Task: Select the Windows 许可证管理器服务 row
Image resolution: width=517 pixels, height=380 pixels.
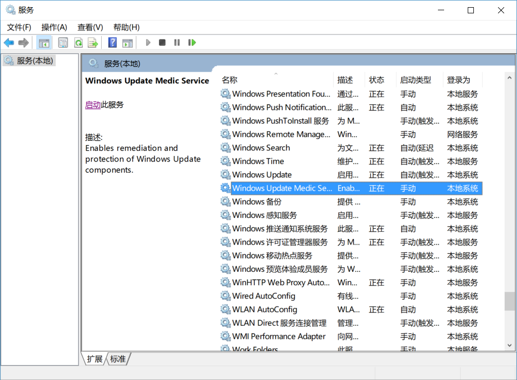Action: (351, 242)
